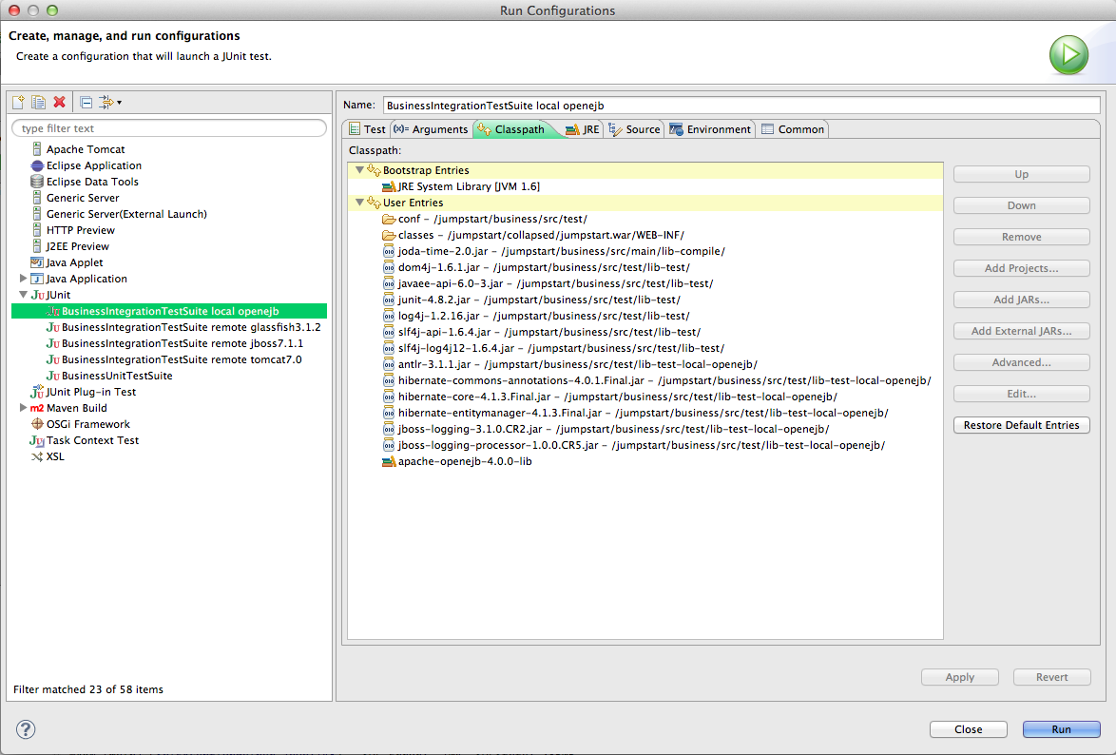Select the Apache Tomcat configuration type
This screenshot has height=755, width=1116.
(x=78, y=149)
